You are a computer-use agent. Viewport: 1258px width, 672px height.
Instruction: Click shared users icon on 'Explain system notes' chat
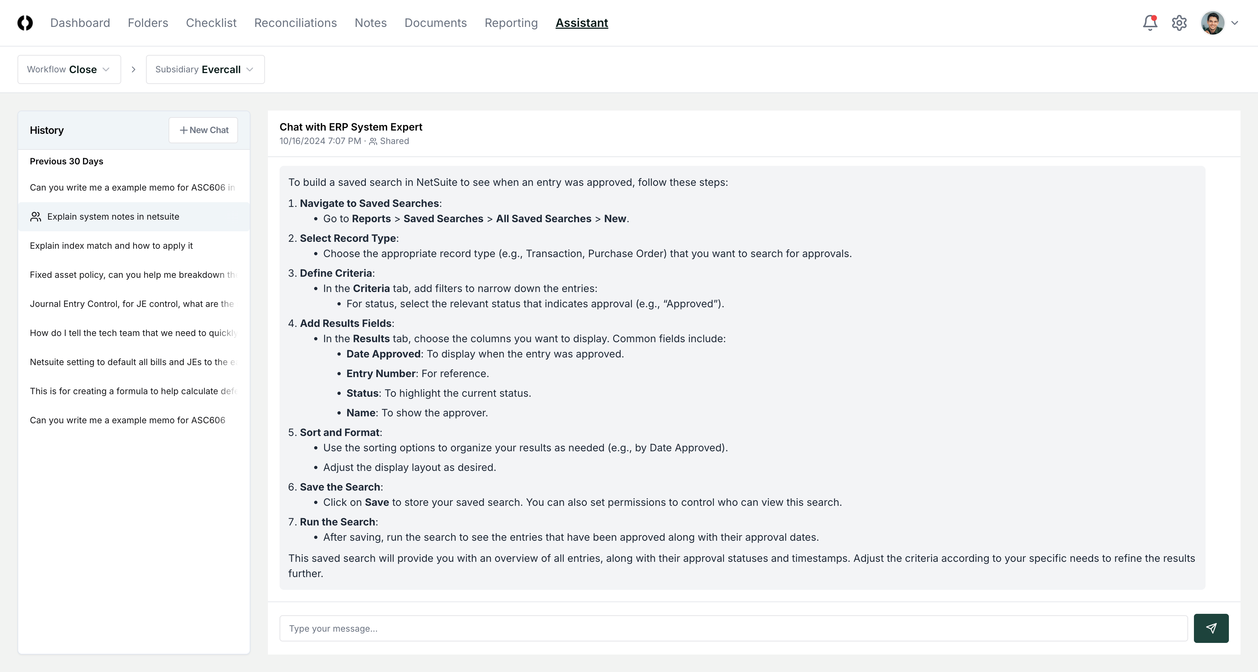pyautogui.click(x=36, y=217)
